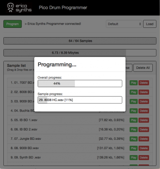
Task: Select the row '7. 07. Jungle BD.wav'
Action: tap(80, 139)
